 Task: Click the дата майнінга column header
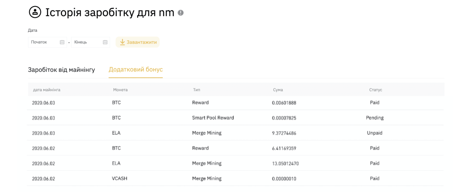[x=47, y=90]
